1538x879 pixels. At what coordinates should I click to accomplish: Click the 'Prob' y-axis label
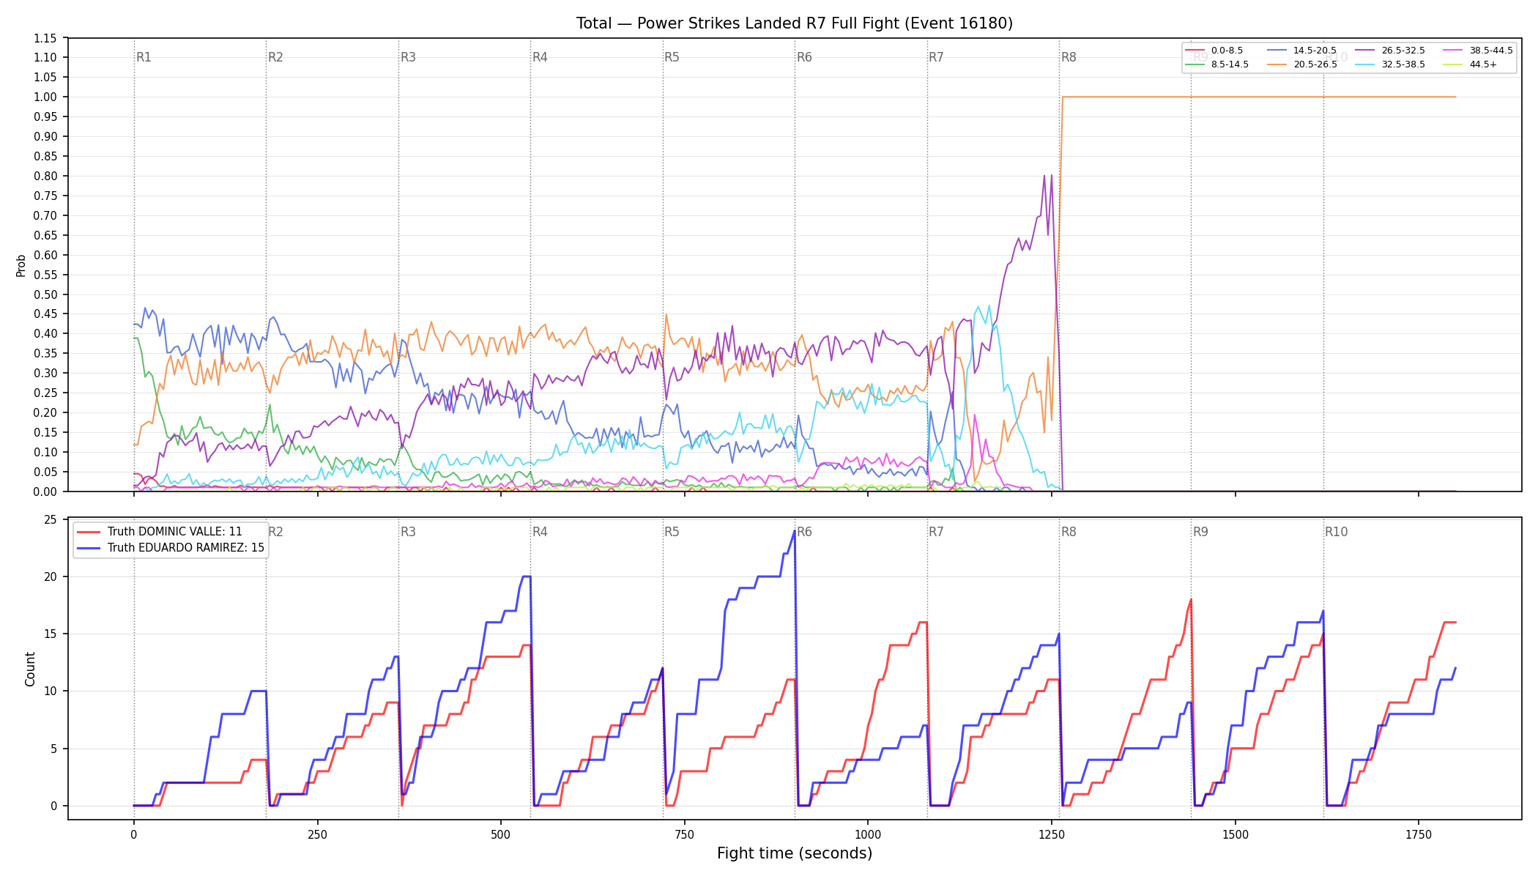pyautogui.click(x=21, y=265)
